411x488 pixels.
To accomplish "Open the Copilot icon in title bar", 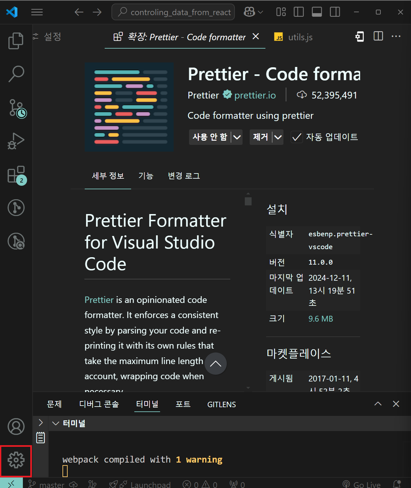I will (x=249, y=12).
